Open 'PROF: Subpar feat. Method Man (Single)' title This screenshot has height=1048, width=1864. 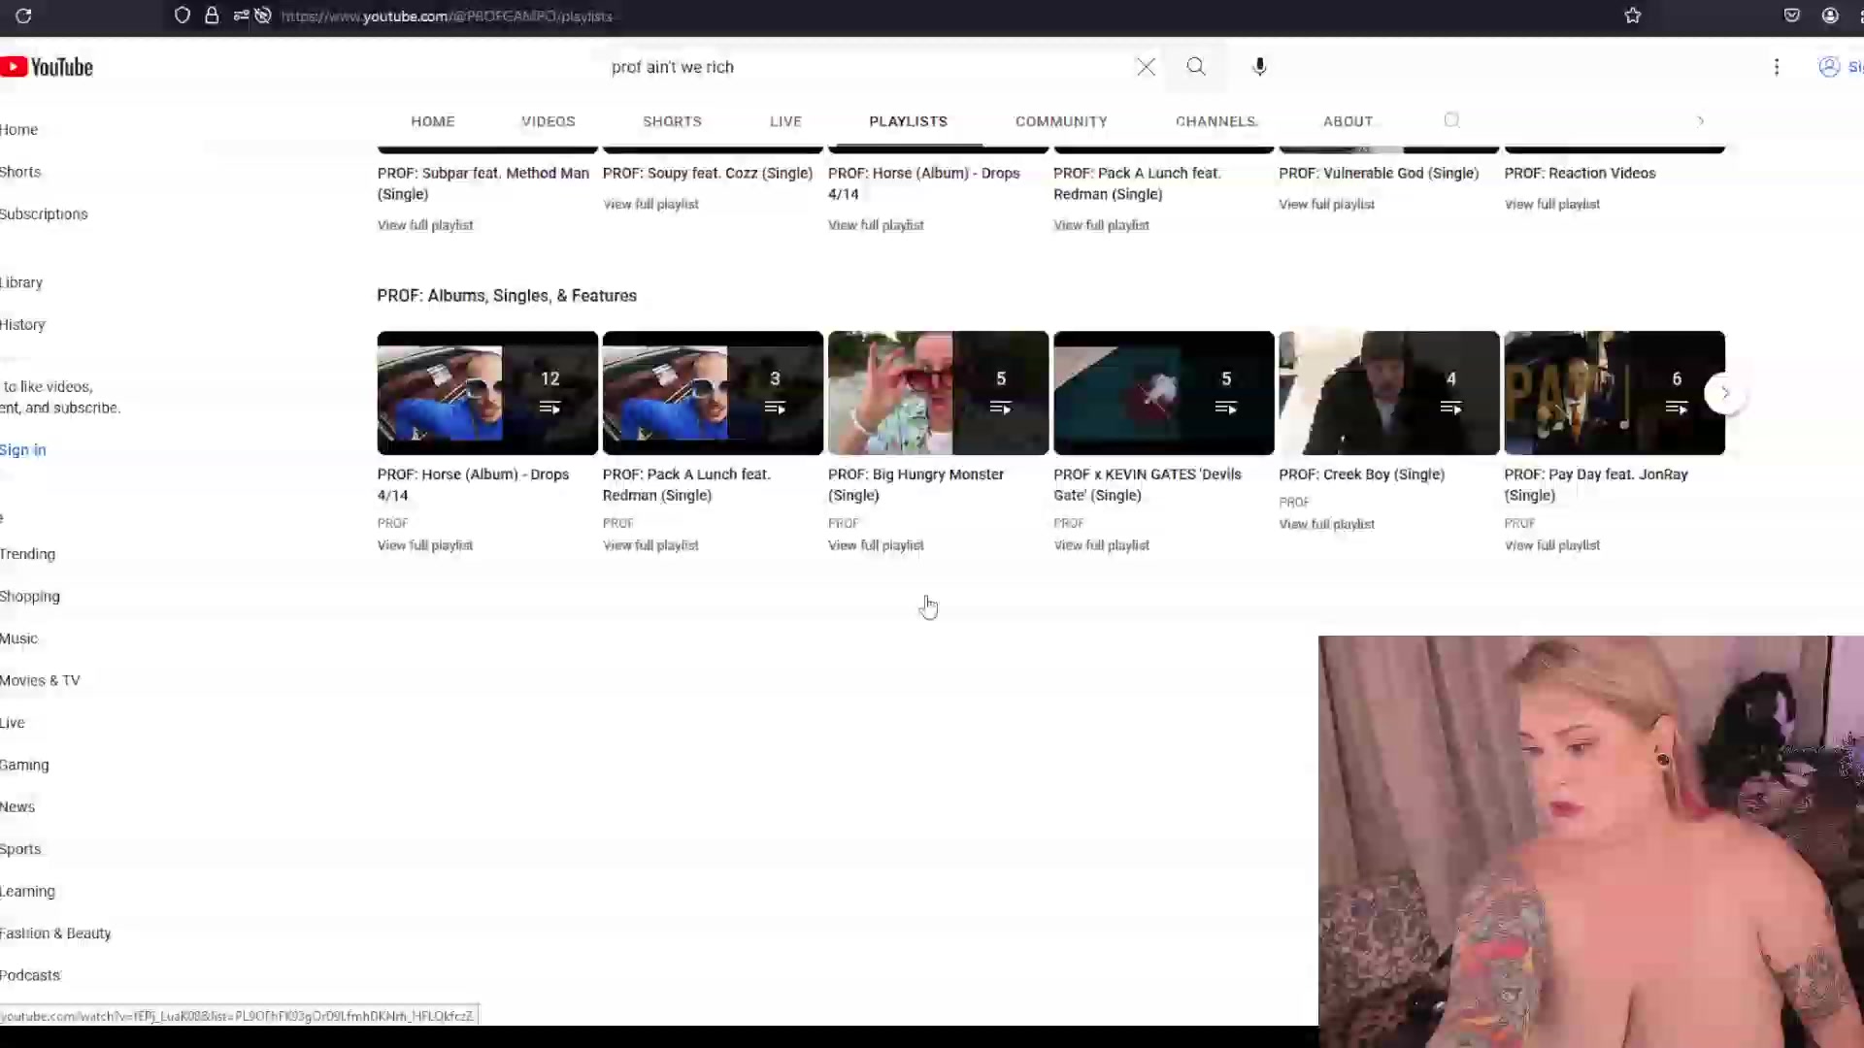point(483,183)
